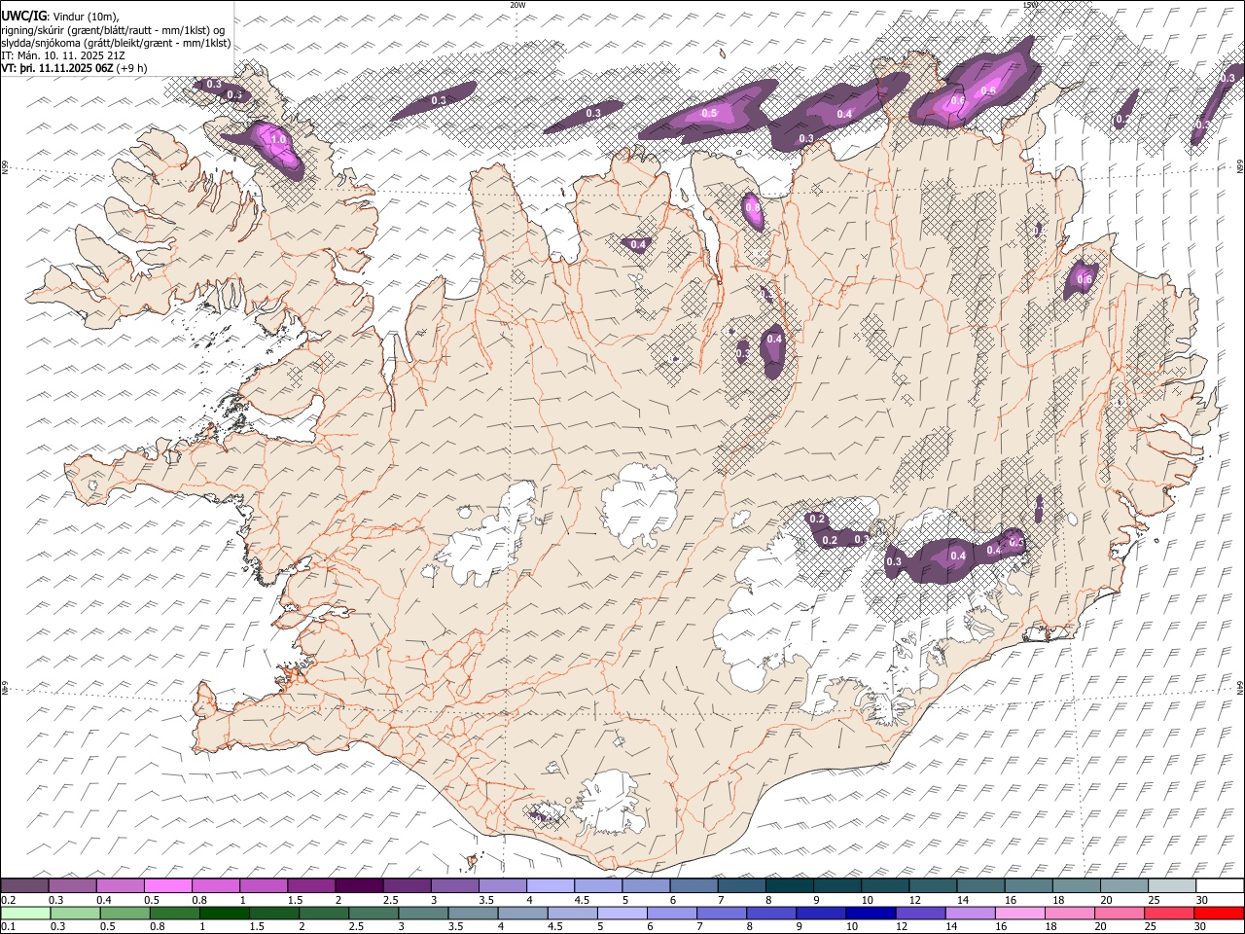Click the "20W" longitude label

[517, 5]
